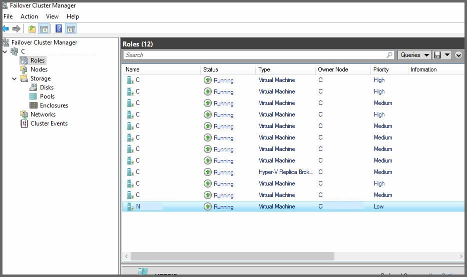Click the Back arrow toolbar icon

6,29
